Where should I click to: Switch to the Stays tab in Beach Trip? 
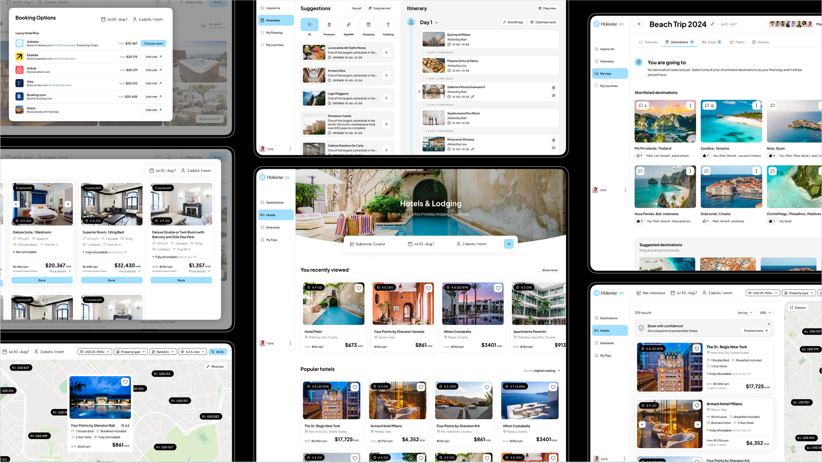(x=712, y=42)
